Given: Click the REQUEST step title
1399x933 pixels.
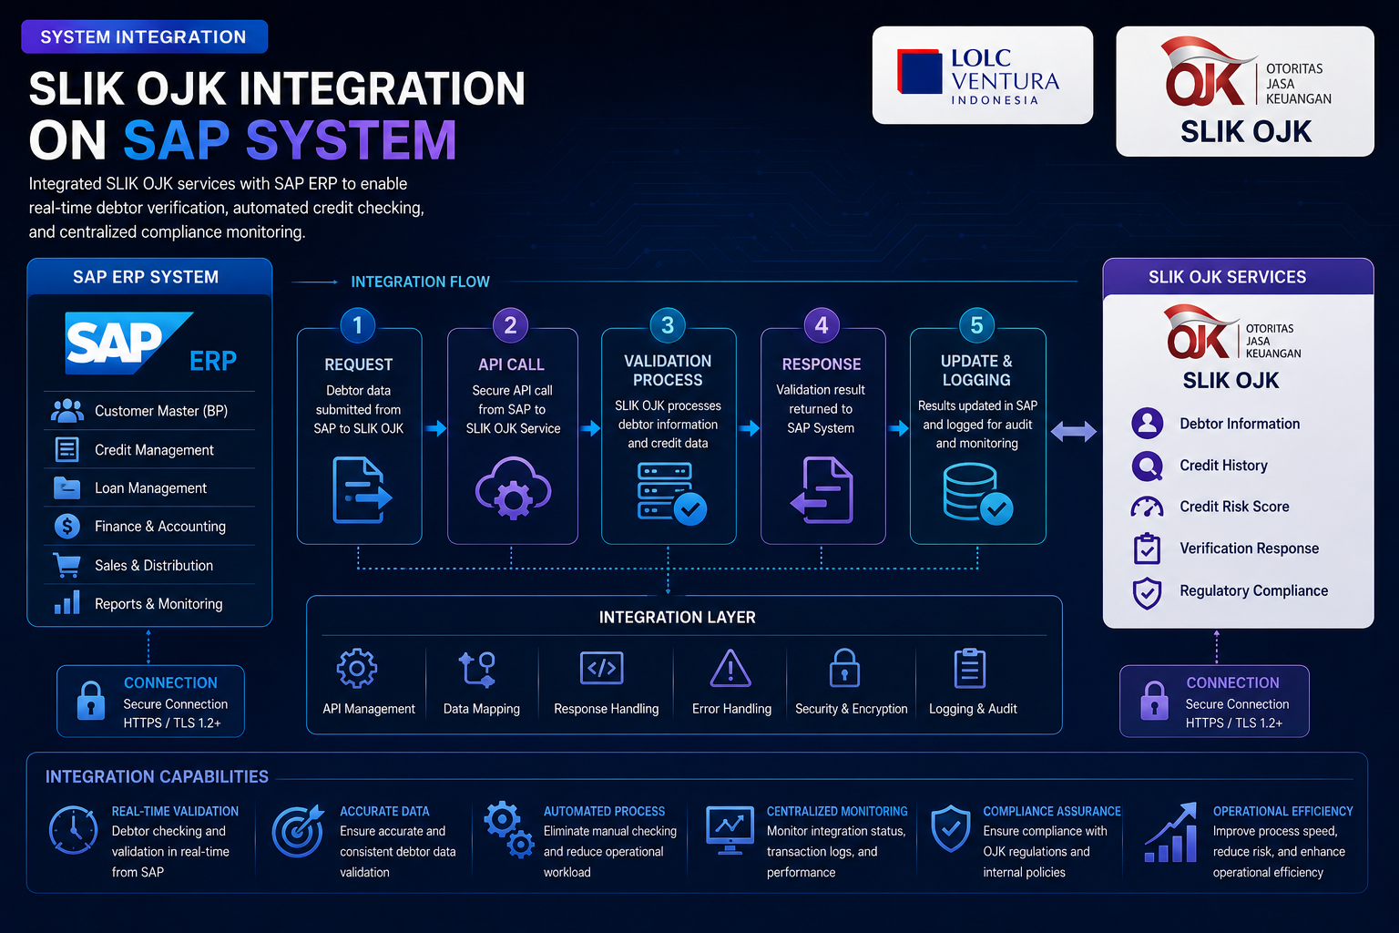Looking at the screenshot, I should 359,364.
